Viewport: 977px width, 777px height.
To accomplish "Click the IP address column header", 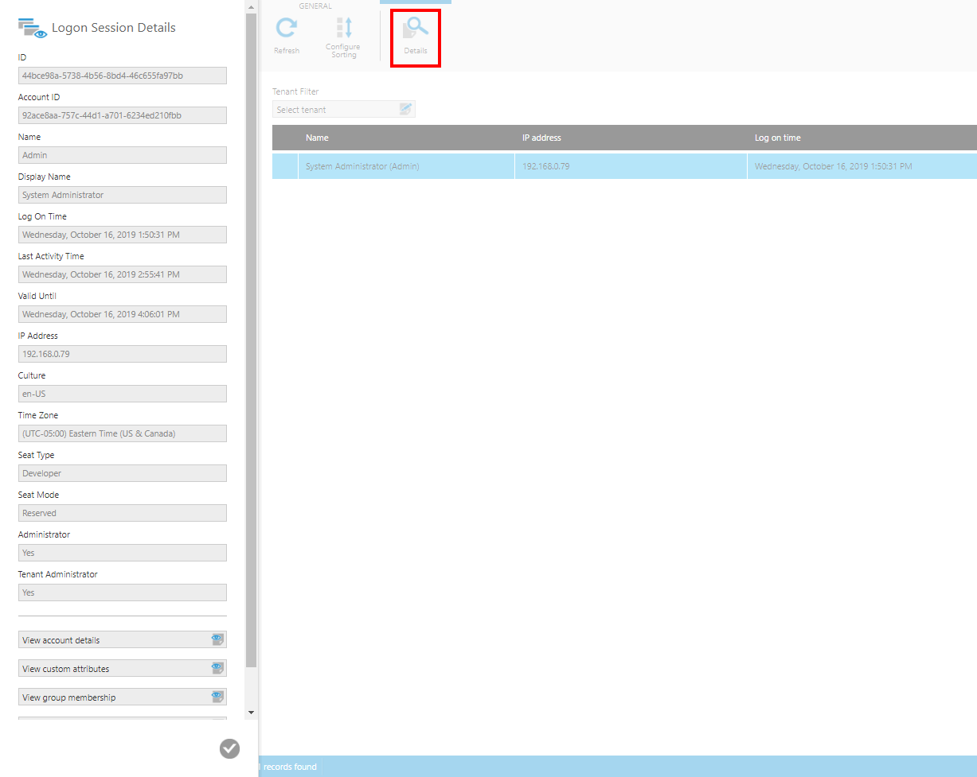I will click(x=541, y=138).
